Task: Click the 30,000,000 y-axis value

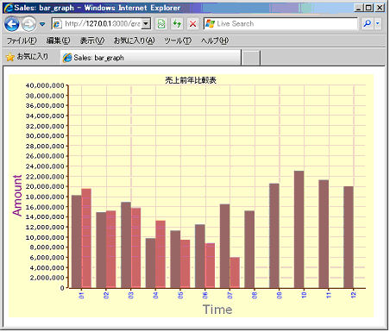Action: point(45,136)
